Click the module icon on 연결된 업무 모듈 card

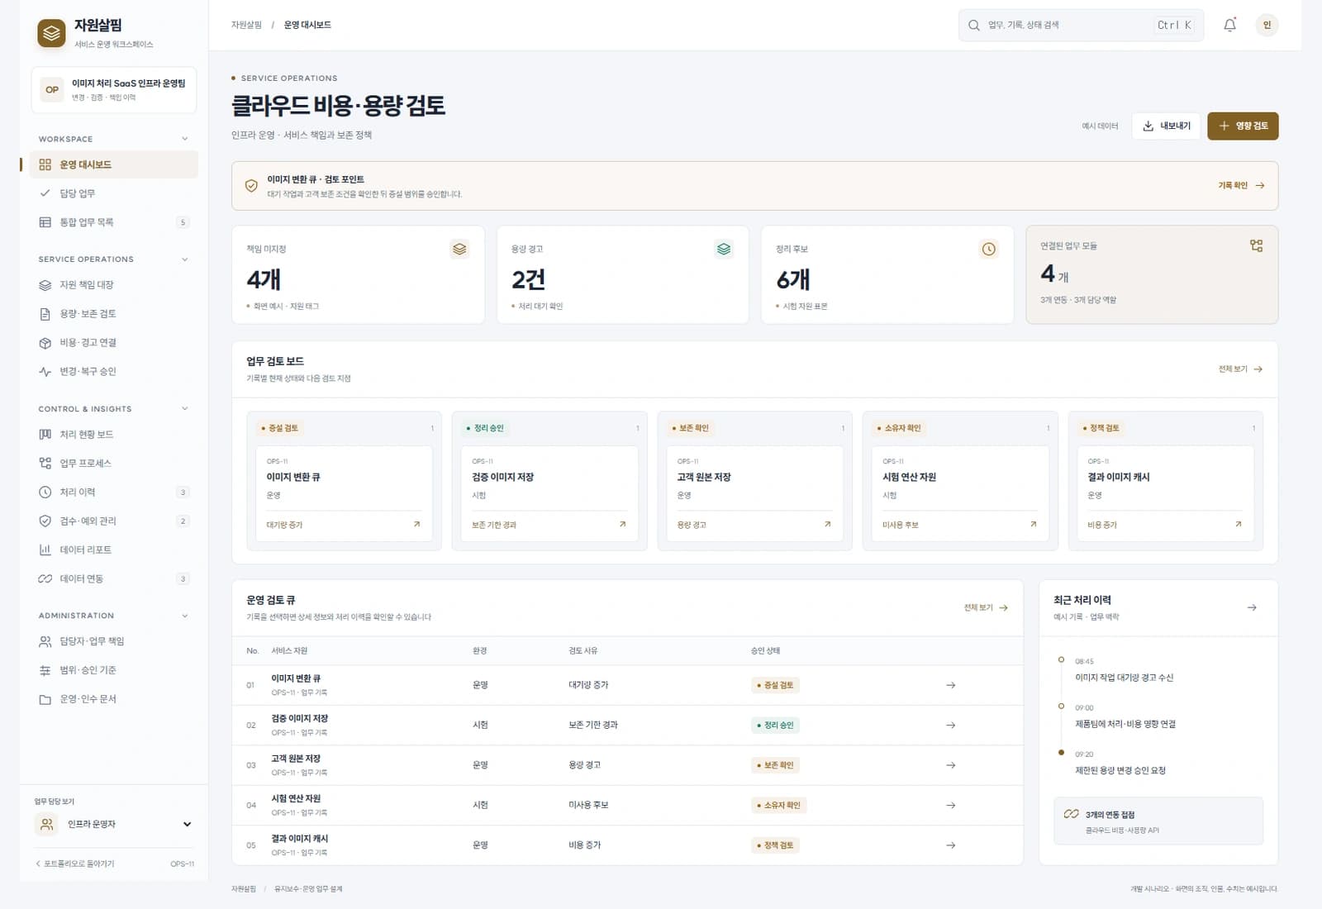click(x=1256, y=245)
